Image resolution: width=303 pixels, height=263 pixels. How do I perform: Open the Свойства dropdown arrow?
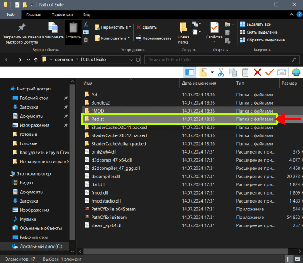[214, 41]
